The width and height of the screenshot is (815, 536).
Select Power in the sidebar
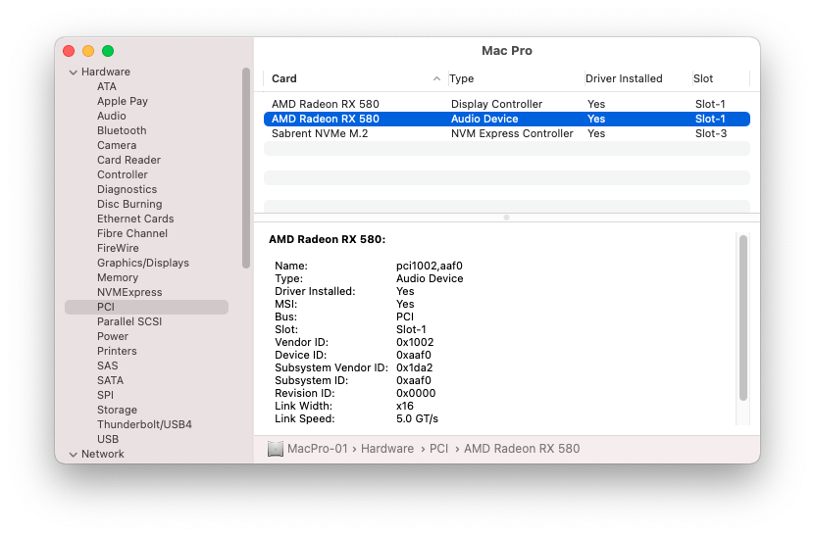point(112,336)
